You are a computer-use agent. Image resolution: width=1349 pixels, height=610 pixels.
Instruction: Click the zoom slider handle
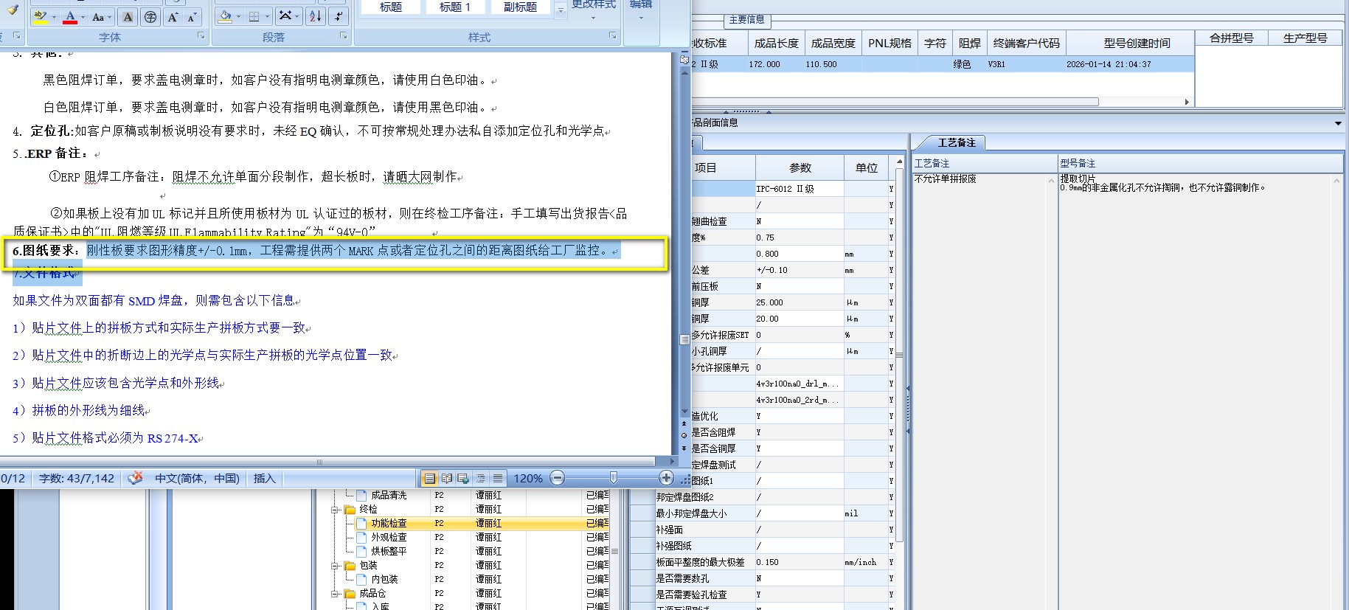[613, 478]
